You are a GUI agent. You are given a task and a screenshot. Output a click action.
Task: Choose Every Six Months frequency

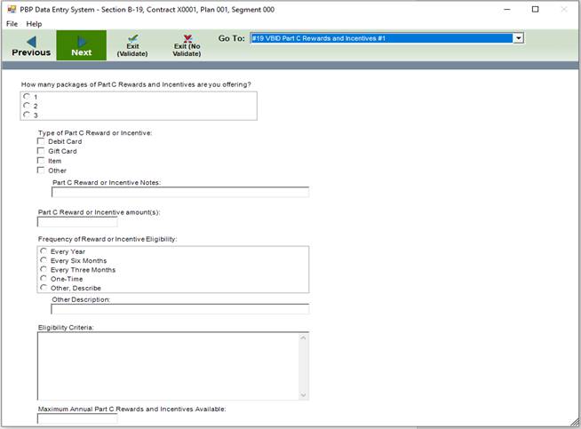click(44, 260)
